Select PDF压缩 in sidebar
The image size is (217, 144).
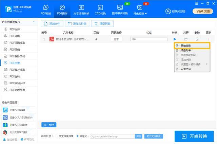tap(19, 50)
